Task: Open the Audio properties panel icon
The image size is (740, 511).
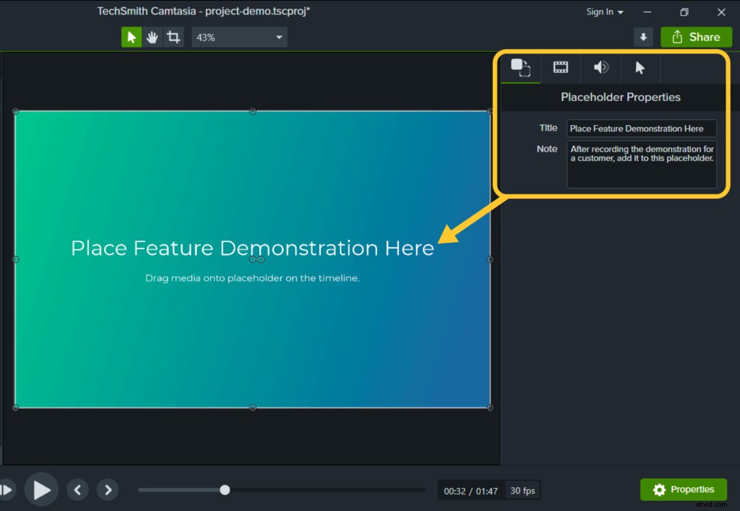Action: [601, 67]
